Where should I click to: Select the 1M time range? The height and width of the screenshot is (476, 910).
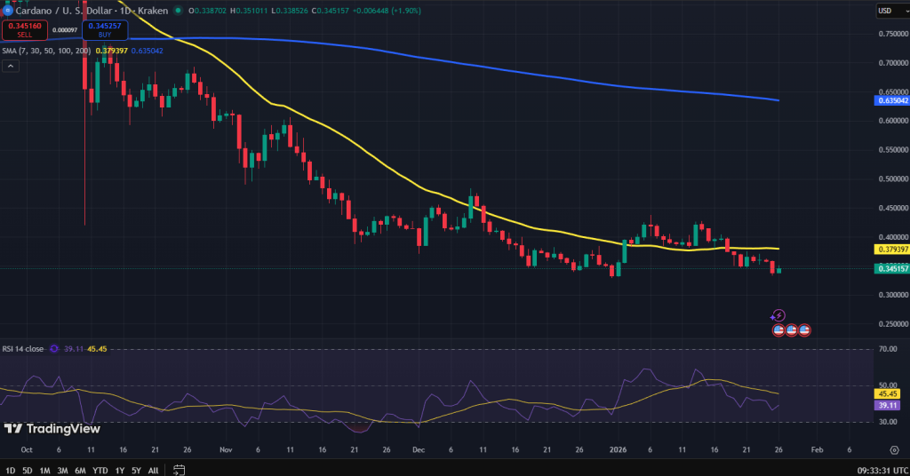click(x=44, y=470)
